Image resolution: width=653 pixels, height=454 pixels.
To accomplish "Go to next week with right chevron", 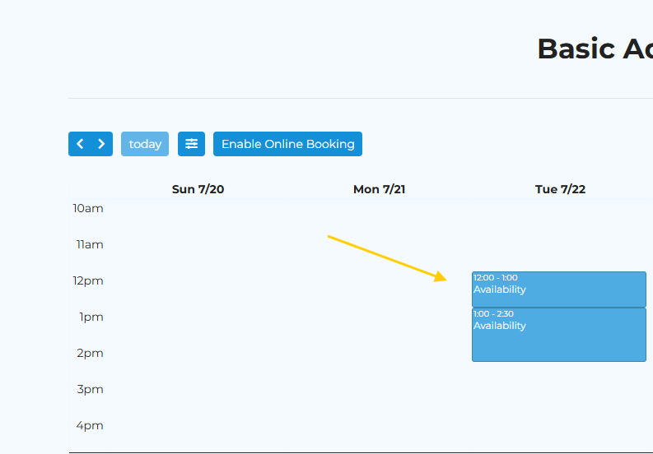I will point(101,144).
